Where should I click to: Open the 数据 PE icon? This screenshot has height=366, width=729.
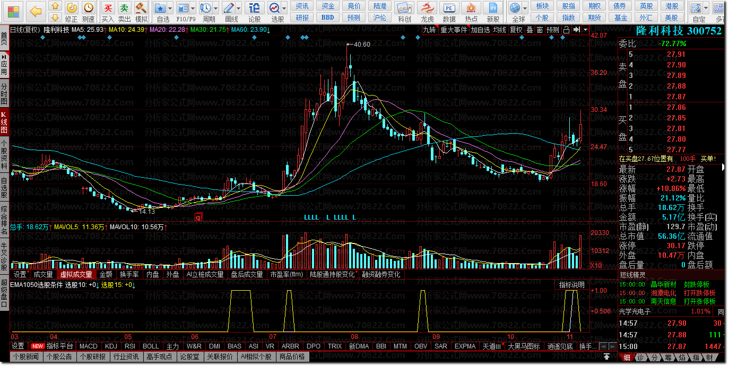pyautogui.click(x=449, y=8)
